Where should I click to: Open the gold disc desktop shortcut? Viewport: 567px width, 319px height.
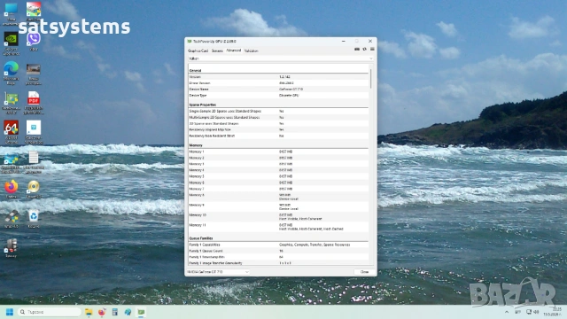click(x=34, y=189)
